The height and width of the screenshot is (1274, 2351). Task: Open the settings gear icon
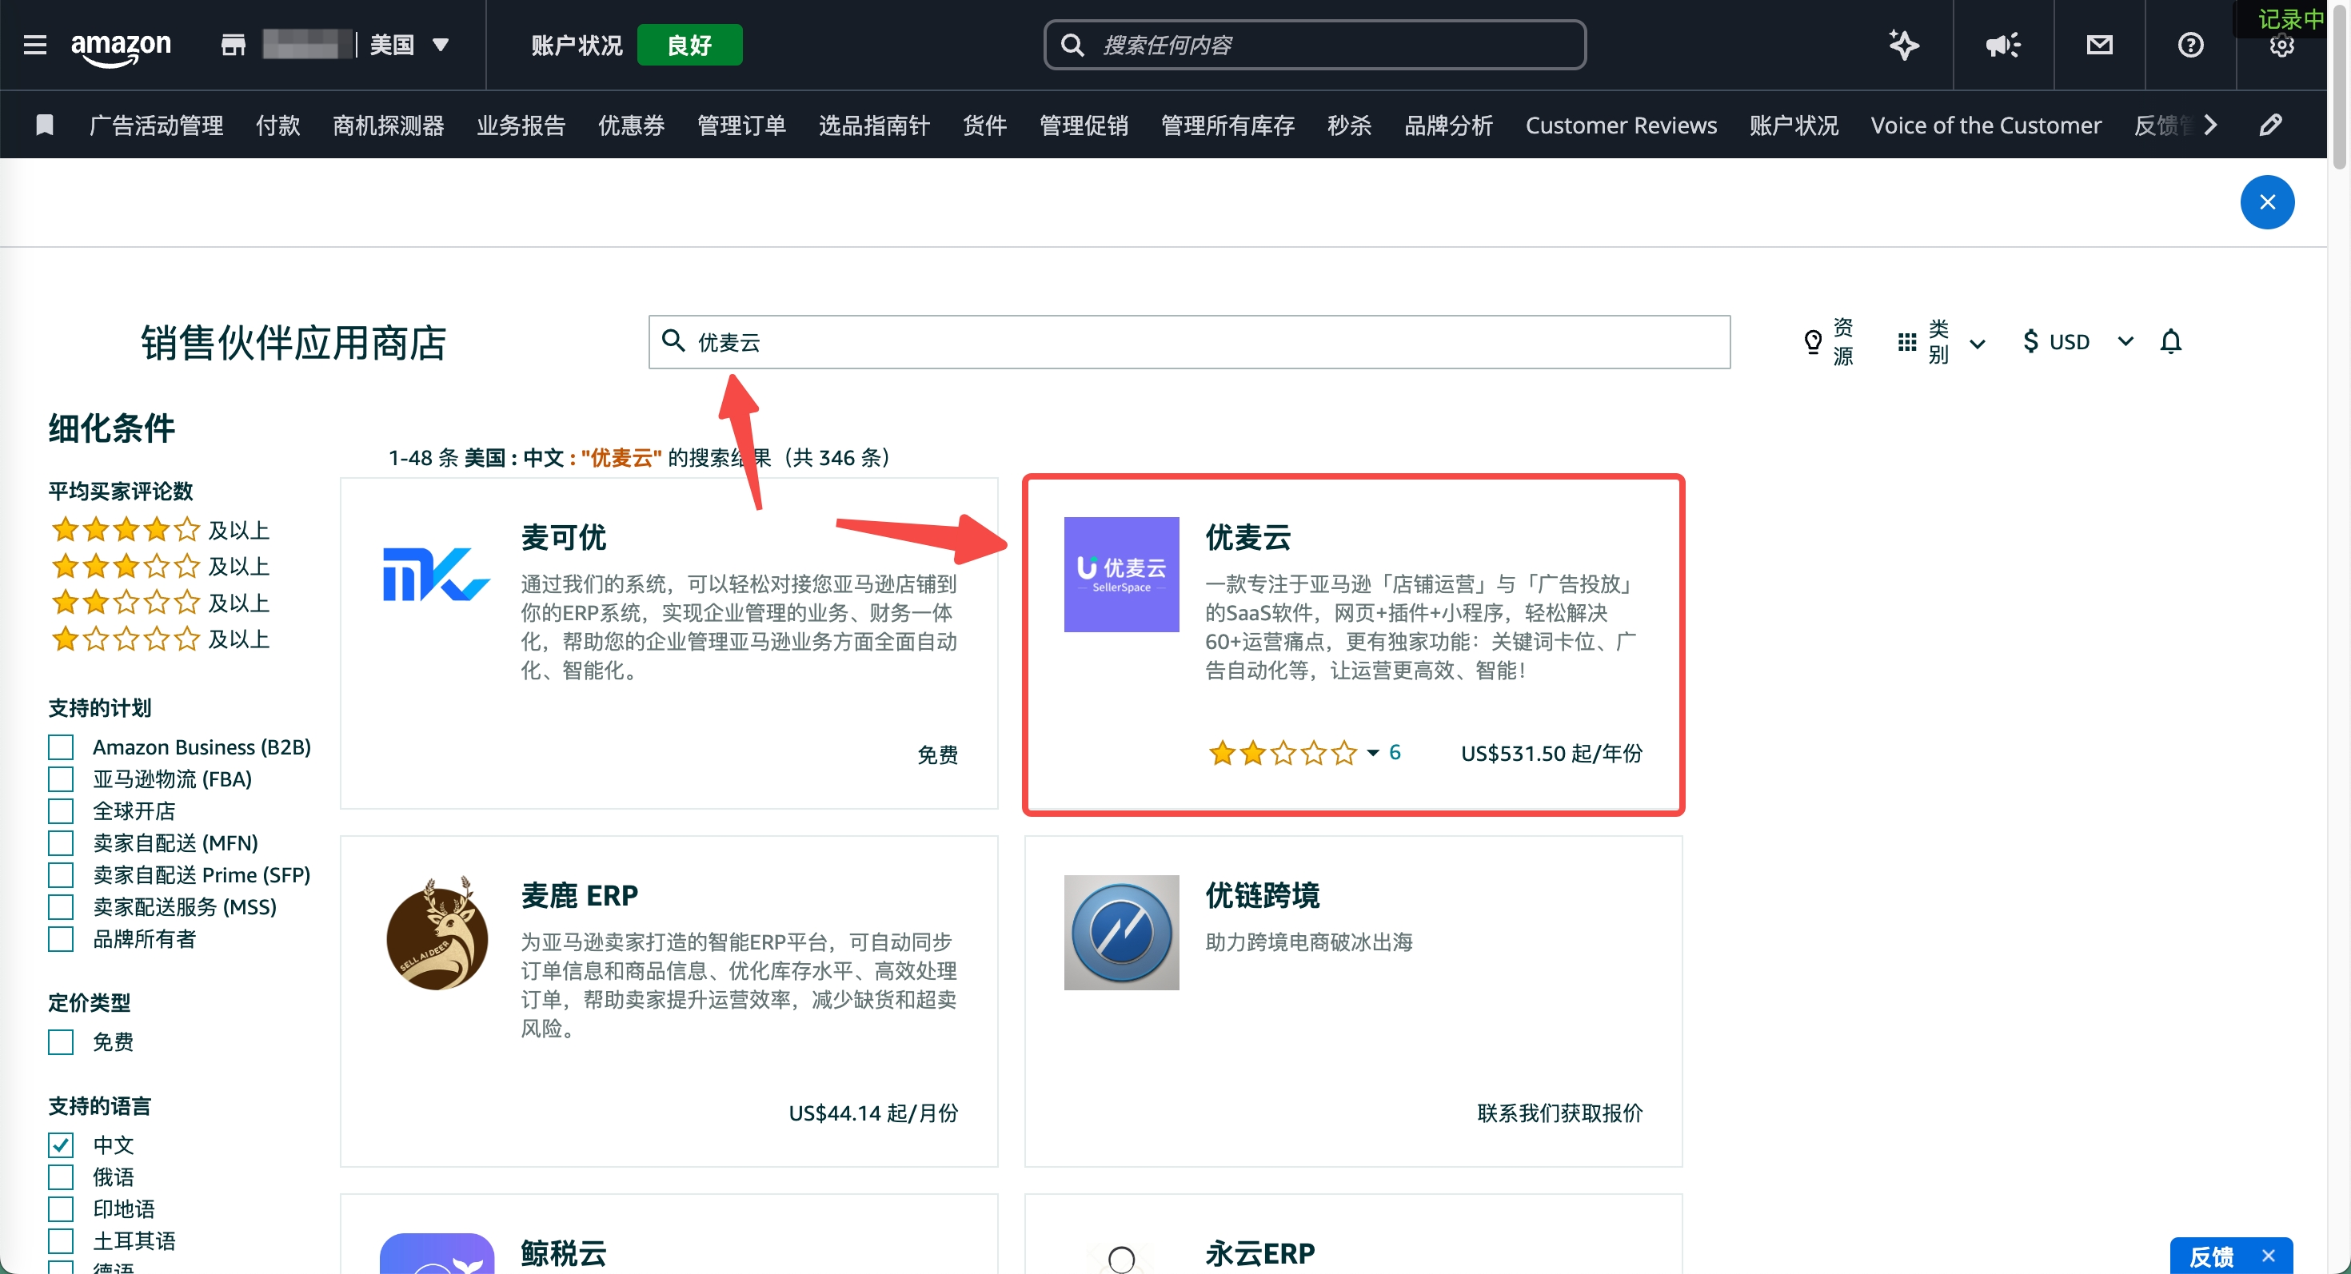click(x=2281, y=46)
